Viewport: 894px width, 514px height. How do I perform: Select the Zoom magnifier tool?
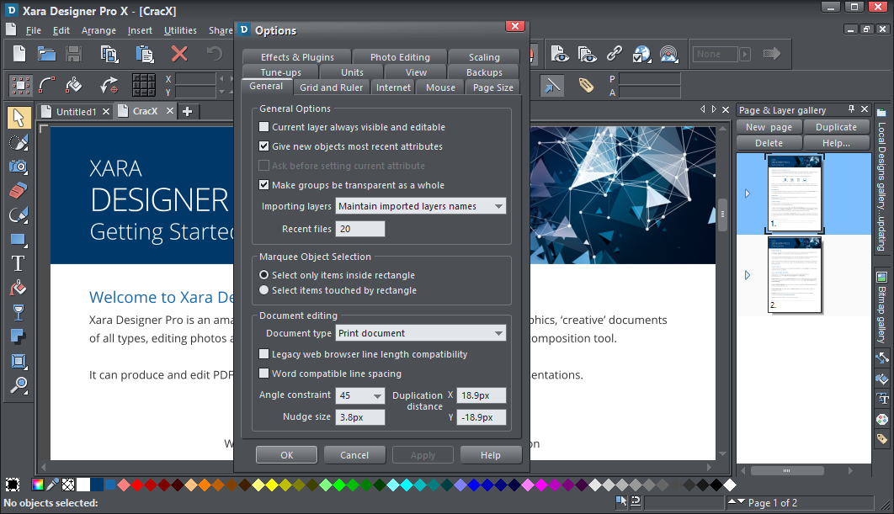click(19, 386)
